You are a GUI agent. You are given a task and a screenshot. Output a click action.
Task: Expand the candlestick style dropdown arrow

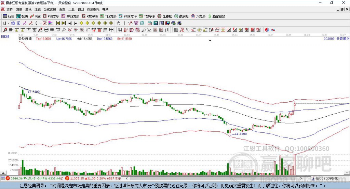[x=40, y=23]
